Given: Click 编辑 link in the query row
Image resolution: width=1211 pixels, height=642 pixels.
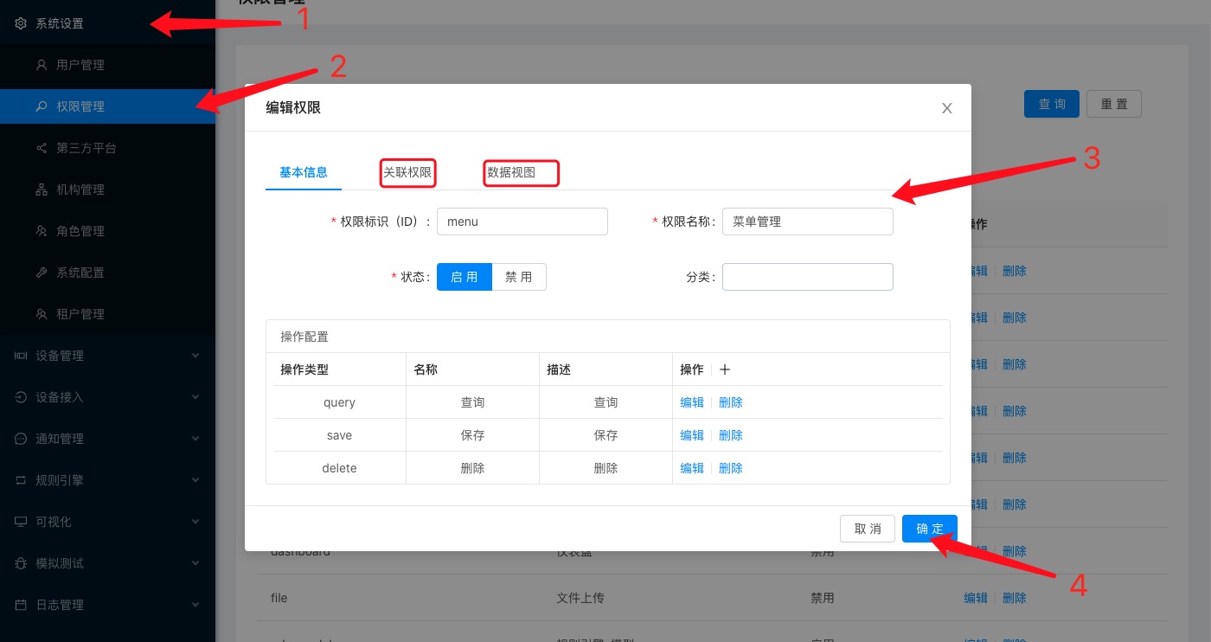Looking at the screenshot, I should coord(692,402).
